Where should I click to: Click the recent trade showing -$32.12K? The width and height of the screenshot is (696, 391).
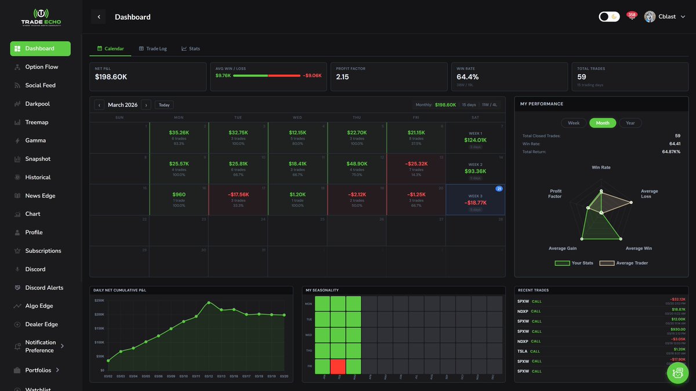pos(601,301)
